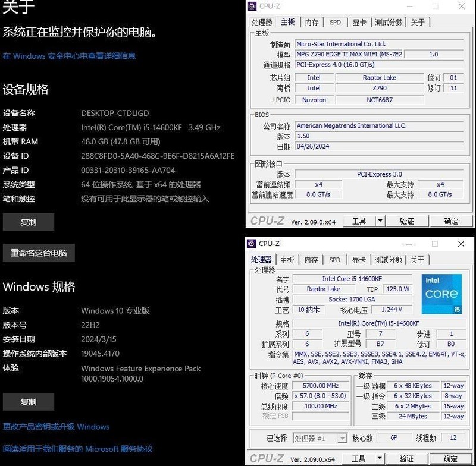Click the 重命名这台电脑 button
Image resolution: width=476 pixels, height=466 pixels.
tap(40, 252)
